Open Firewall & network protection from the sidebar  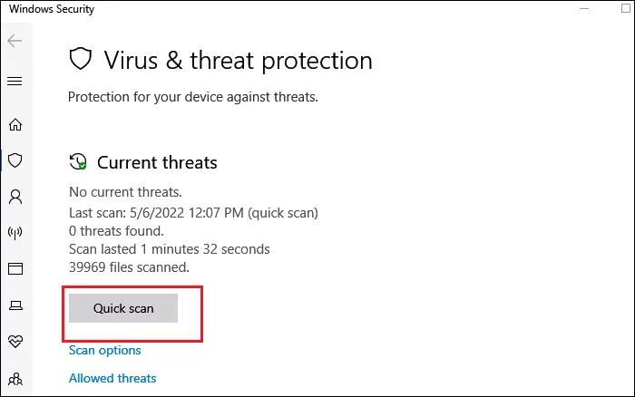15,233
